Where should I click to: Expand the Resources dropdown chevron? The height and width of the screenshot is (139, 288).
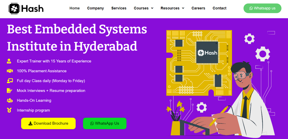[x=183, y=8]
